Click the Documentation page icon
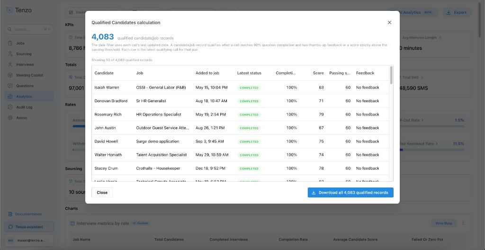The image size is (485, 250). click(10, 214)
